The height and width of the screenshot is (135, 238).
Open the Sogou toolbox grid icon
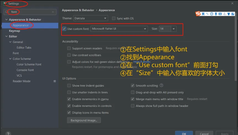233,14
